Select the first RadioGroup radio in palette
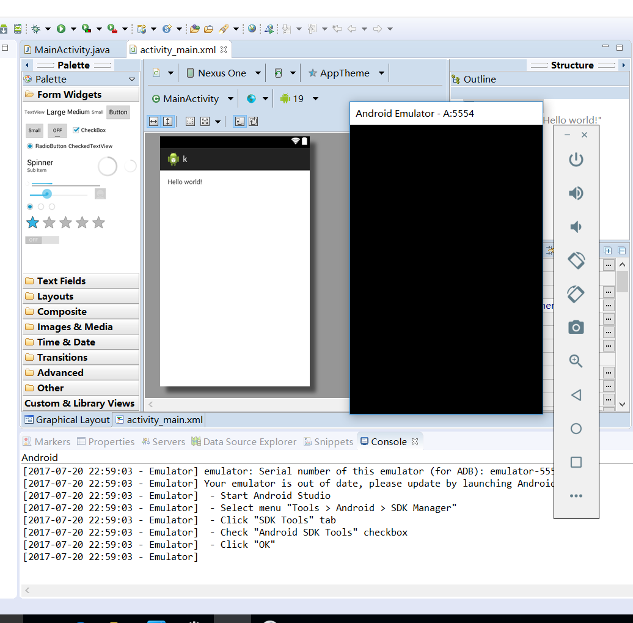Screen dimensions: 633x623 tap(30, 207)
